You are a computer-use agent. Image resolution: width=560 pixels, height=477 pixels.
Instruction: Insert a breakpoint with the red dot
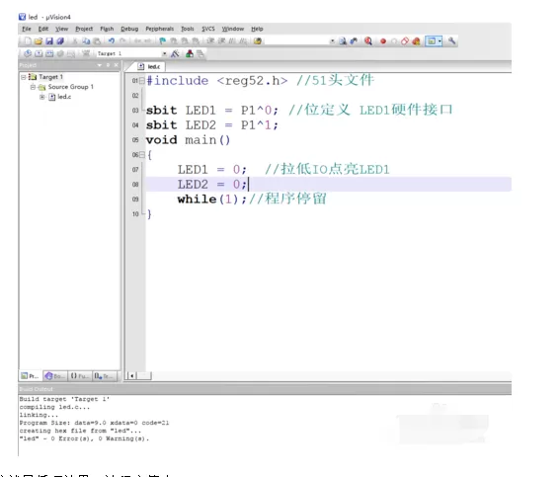383,41
